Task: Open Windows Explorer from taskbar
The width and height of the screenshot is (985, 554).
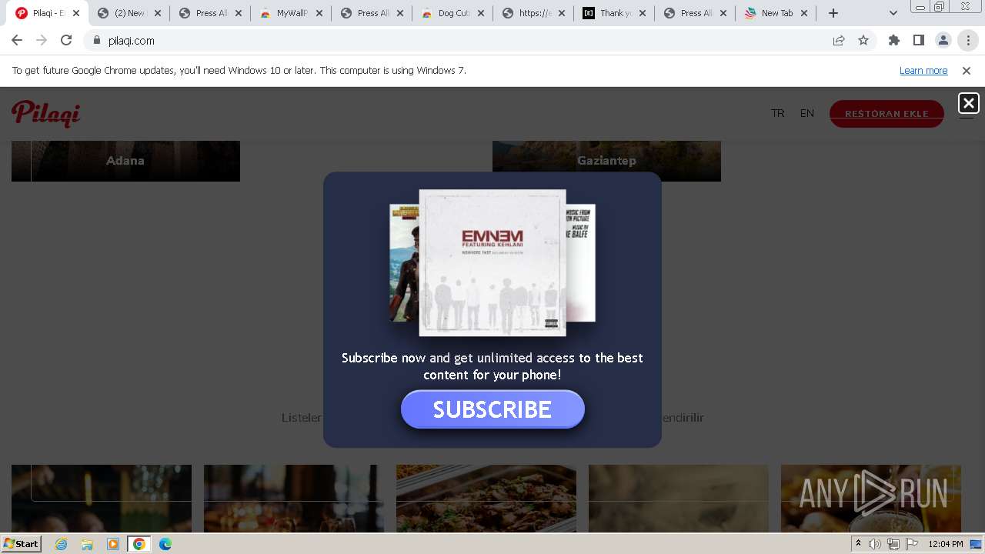Action: pyautogui.click(x=87, y=544)
